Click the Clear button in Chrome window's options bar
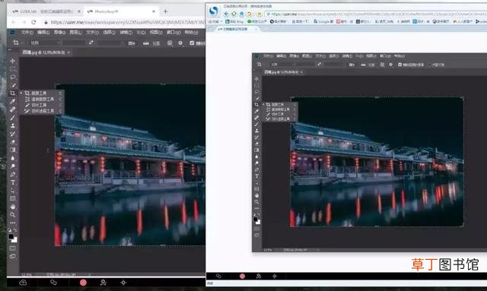 [132, 43]
